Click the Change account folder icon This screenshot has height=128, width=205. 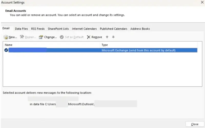[x=41, y=37]
